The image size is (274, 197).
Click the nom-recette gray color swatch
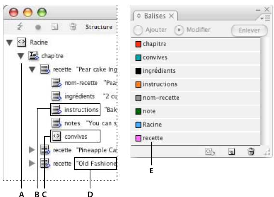tap(138, 98)
